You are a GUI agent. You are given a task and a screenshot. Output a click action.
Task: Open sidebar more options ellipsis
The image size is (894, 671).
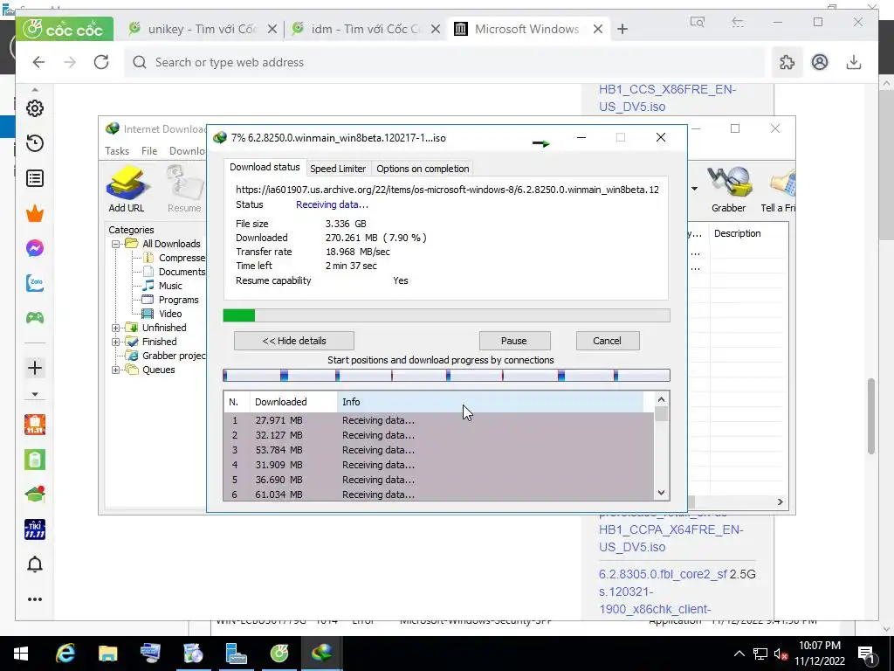pyautogui.click(x=35, y=599)
